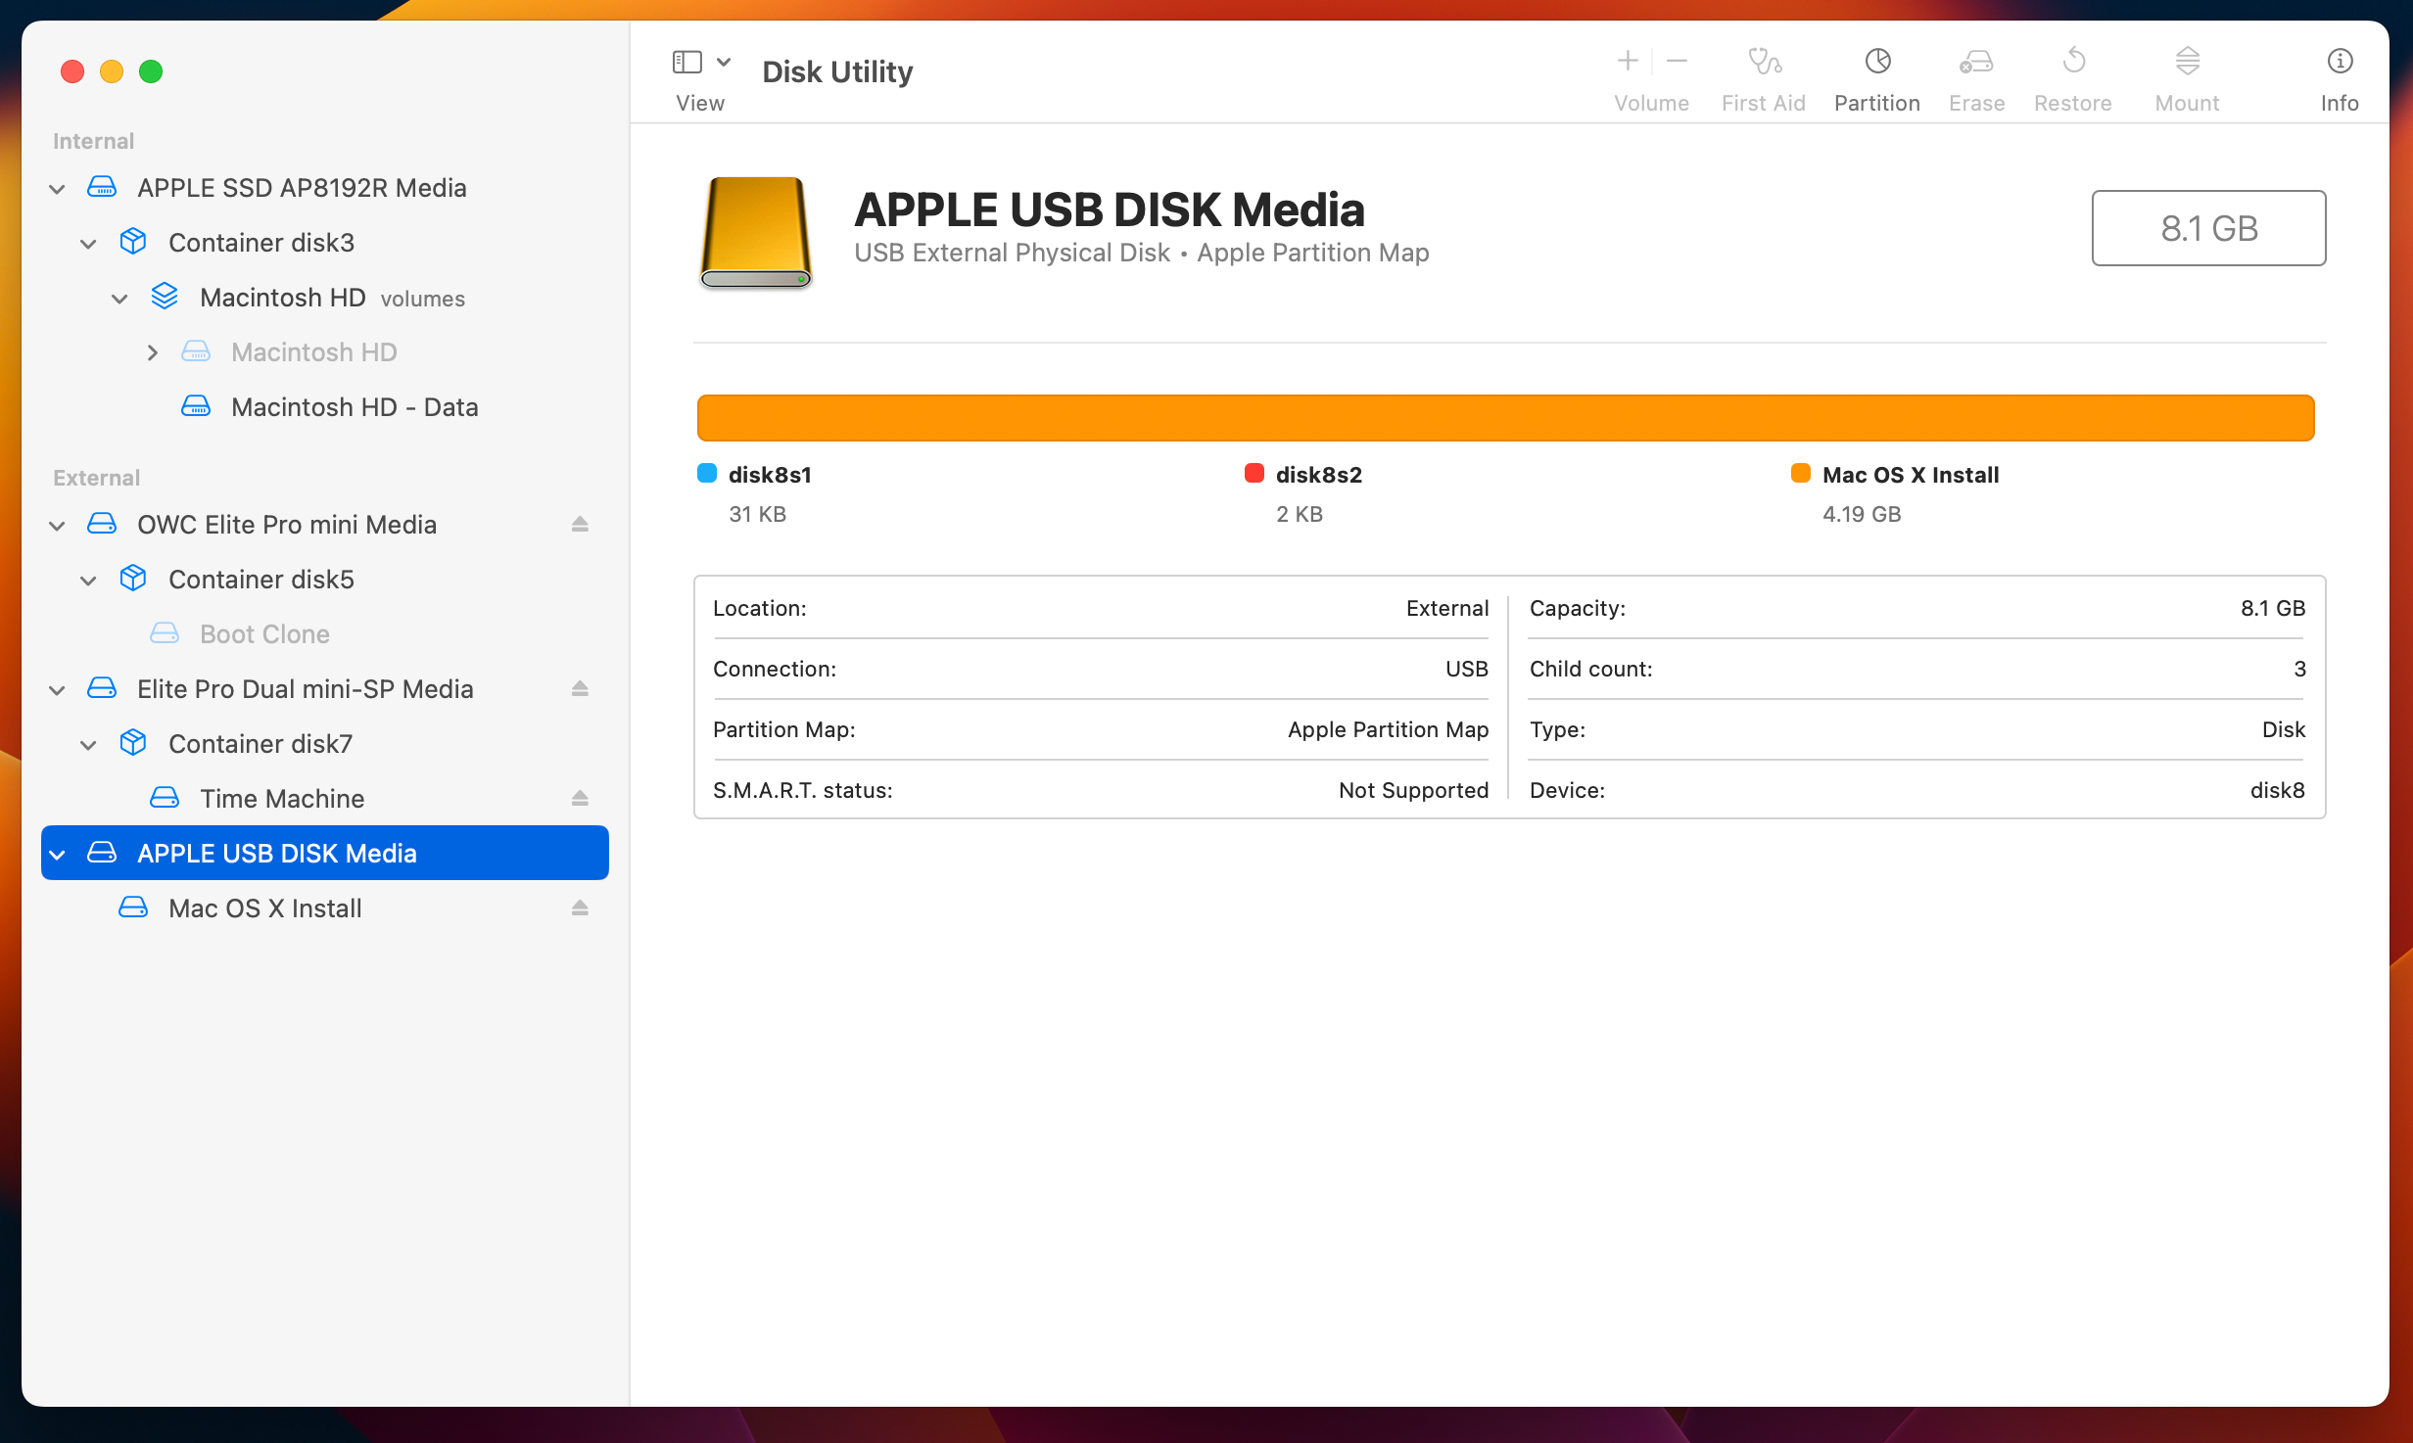Click the green zoom window button

pyautogui.click(x=151, y=71)
